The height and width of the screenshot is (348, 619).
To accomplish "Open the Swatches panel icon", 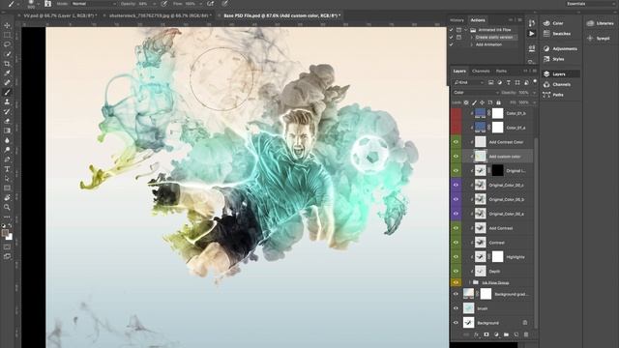I will coord(546,34).
